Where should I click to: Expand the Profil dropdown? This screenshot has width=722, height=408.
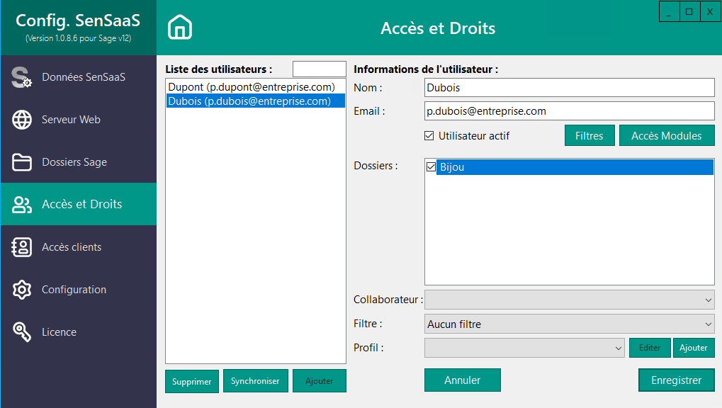pyautogui.click(x=524, y=348)
